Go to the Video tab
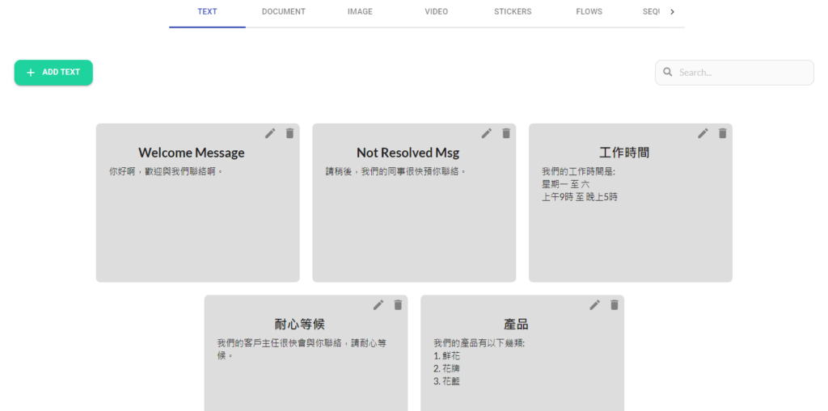828x411 pixels. point(436,12)
